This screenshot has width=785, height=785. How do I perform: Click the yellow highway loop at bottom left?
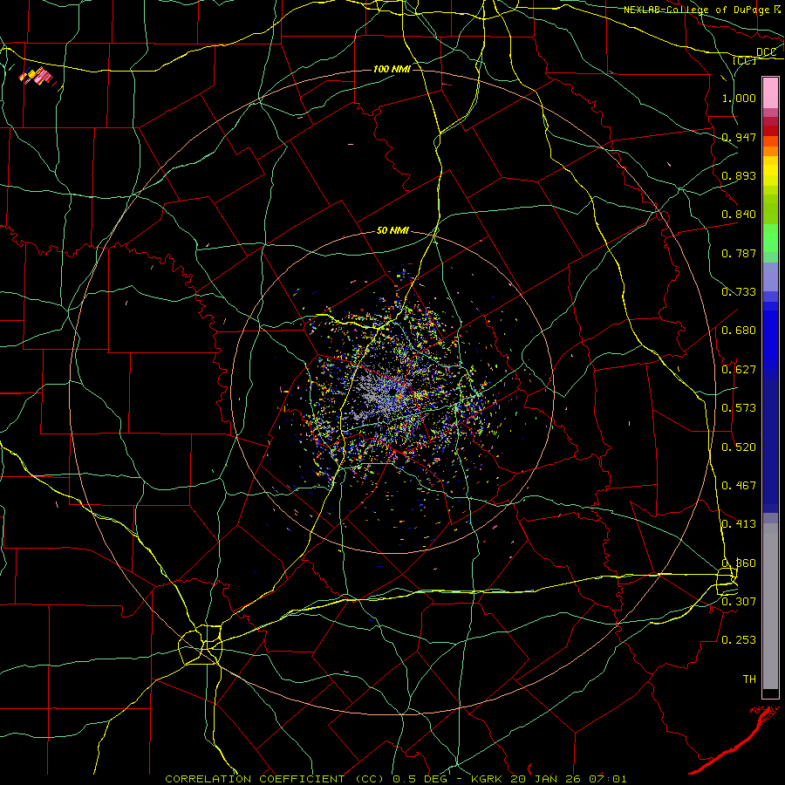coord(201,645)
